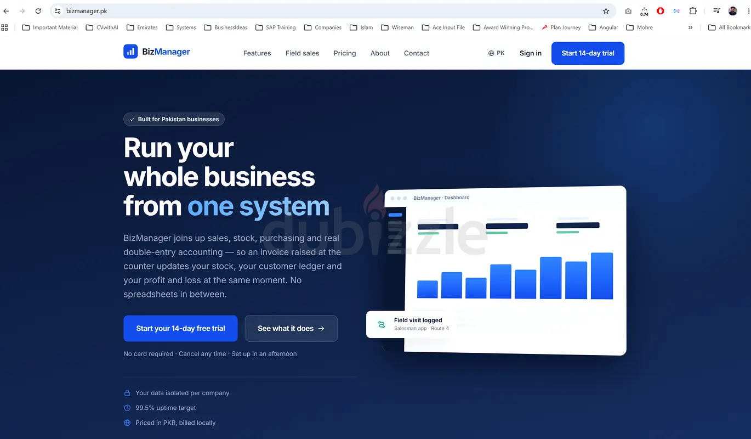Open the Emirates bookmark folder

[x=142, y=27]
